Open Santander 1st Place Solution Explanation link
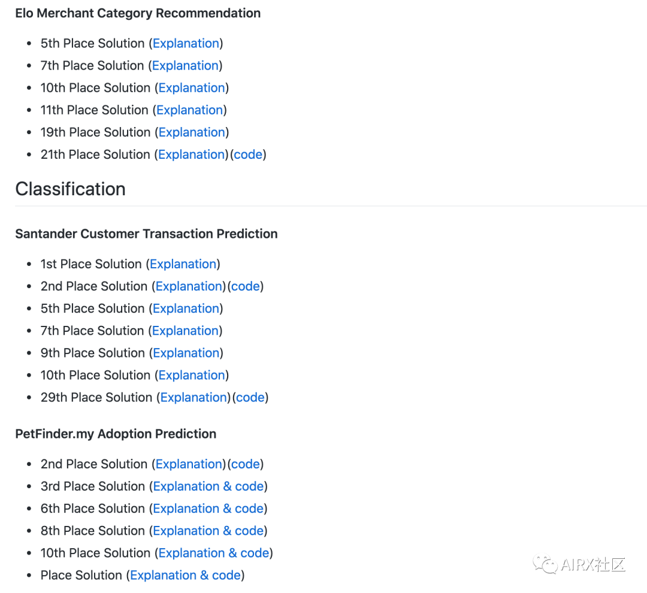Image resolution: width=647 pixels, height=593 pixels. [x=183, y=264]
